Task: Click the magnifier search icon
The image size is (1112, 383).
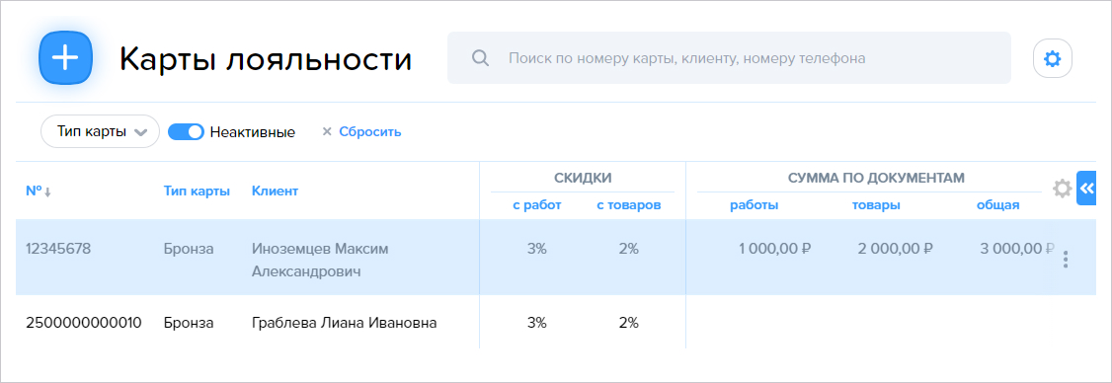Action: (x=480, y=58)
